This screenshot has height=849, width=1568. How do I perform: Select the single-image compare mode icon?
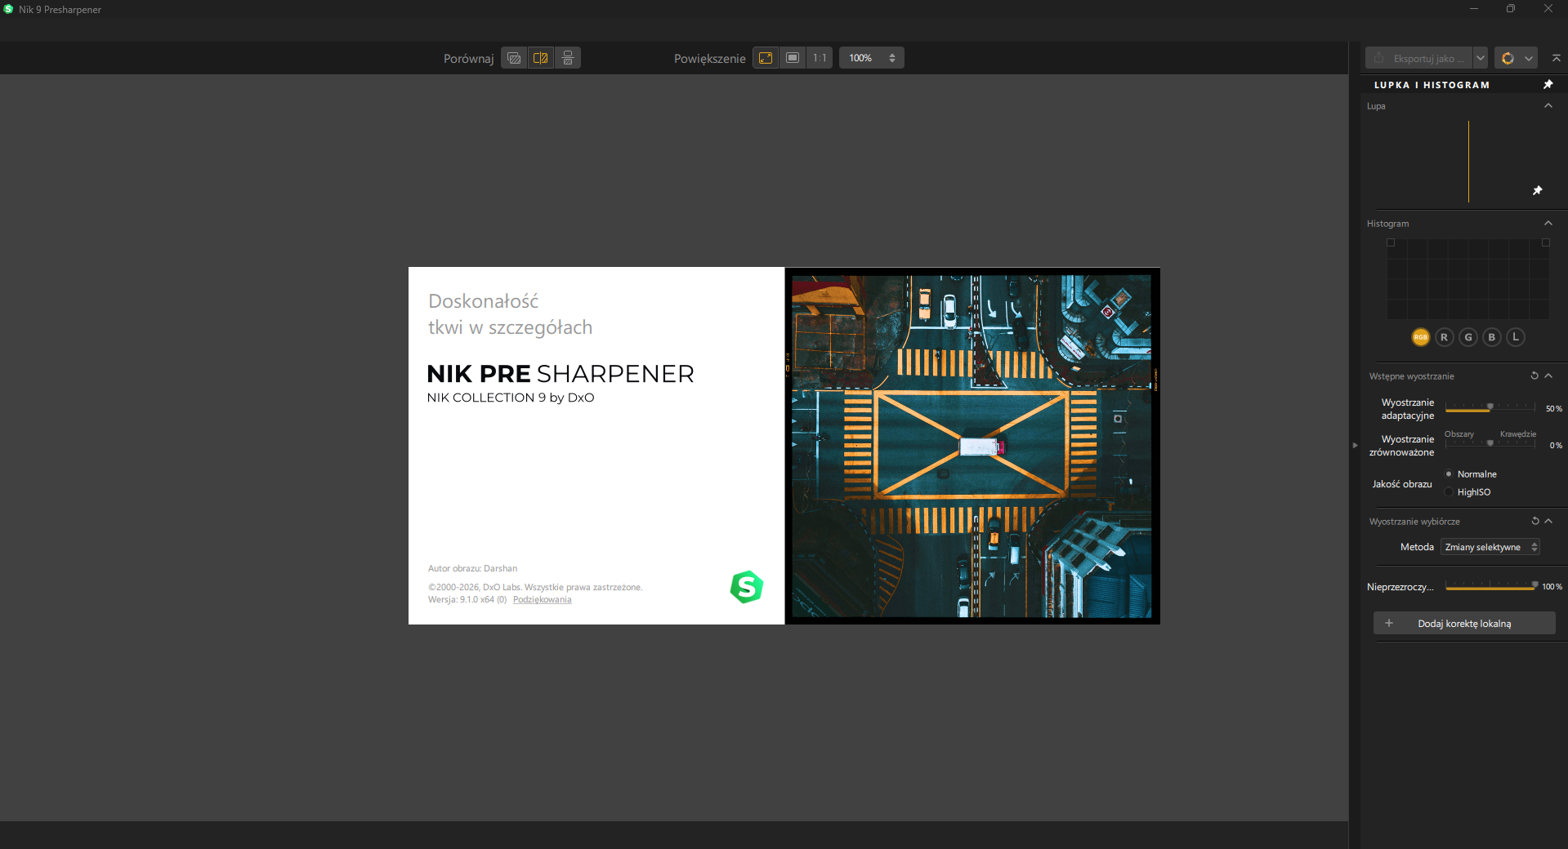pyautogui.click(x=514, y=58)
